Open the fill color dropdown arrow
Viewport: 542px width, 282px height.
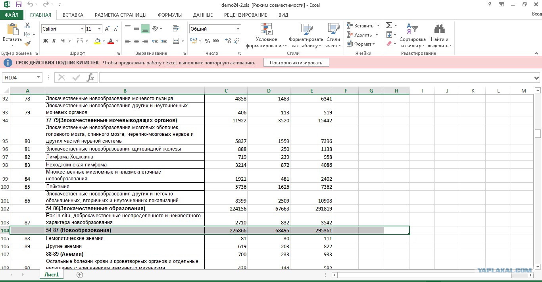pos(104,41)
